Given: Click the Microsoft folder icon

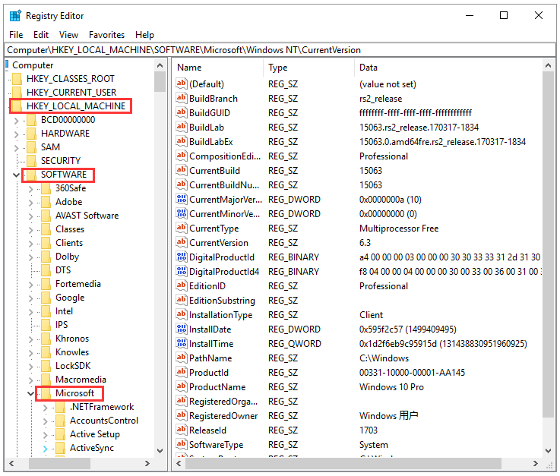Looking at the screenshot, I should (46, 392).
